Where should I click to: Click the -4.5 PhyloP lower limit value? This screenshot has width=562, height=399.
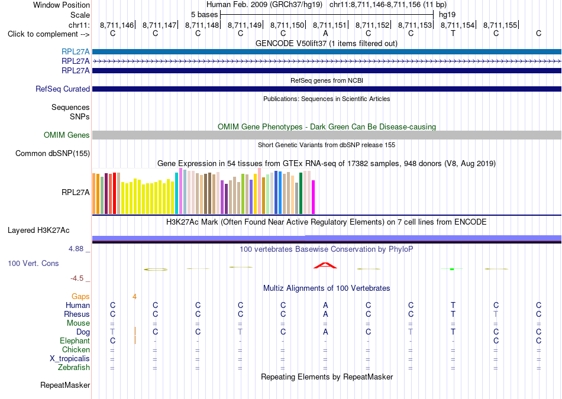coord(77,278)
